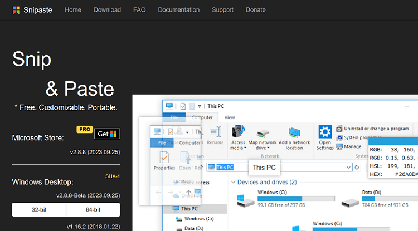Click the This PC monitor icon in title bar
This screenshot has height=231, width=418.
coord(169,106)
